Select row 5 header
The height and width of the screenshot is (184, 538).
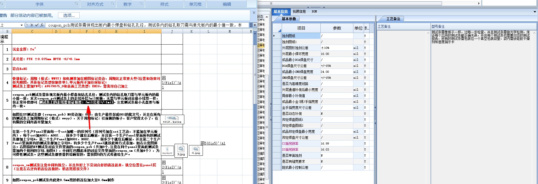click(7, 100)
